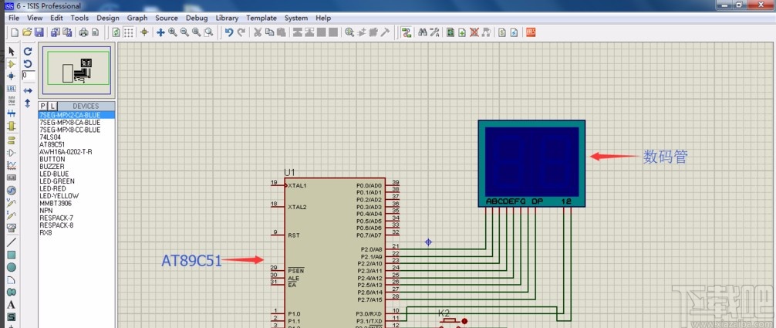Screen dimensions: 776x328
Task: Select Graph mode
Action: pos(12,165)
